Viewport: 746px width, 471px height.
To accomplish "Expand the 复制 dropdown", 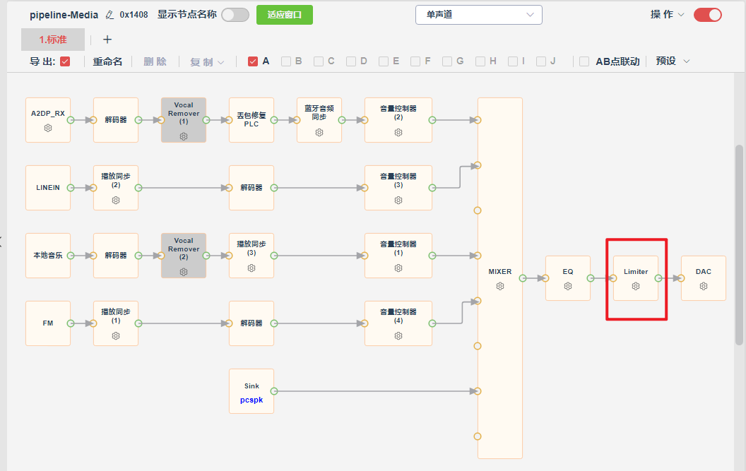I will [207, 62].
